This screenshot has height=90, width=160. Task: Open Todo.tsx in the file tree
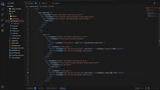(14, 23)
